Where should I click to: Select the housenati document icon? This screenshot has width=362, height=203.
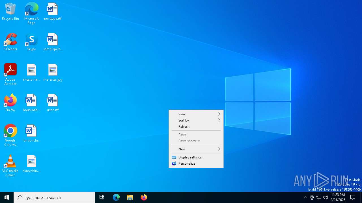(31, 103)
